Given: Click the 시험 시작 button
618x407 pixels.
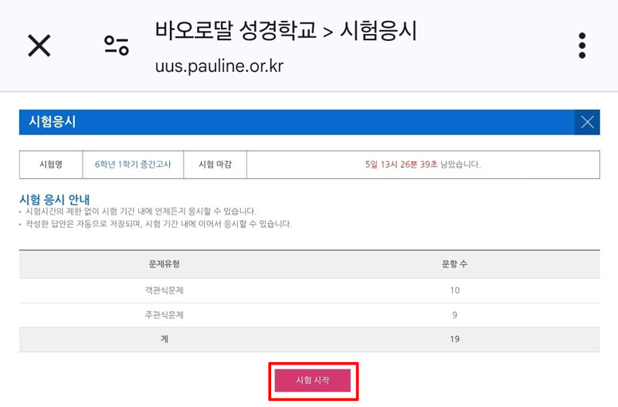Looking at the screenshot, I should [313, 380].
